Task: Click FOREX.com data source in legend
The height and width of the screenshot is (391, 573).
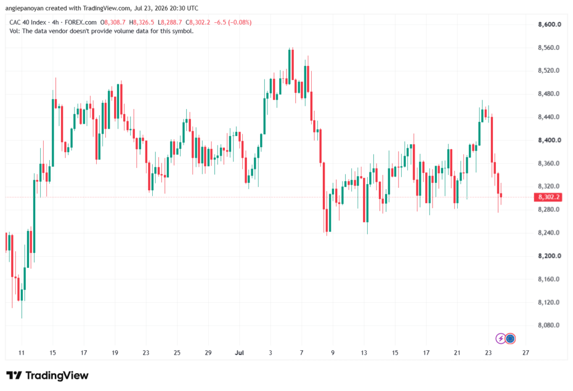Action: pyautogui.click(x=81, y=22)
